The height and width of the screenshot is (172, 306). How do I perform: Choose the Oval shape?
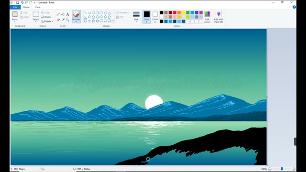pos(93,13)
